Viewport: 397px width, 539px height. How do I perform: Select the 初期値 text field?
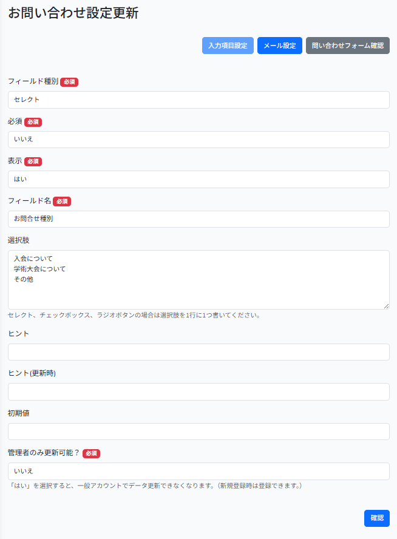pos(198,432)
